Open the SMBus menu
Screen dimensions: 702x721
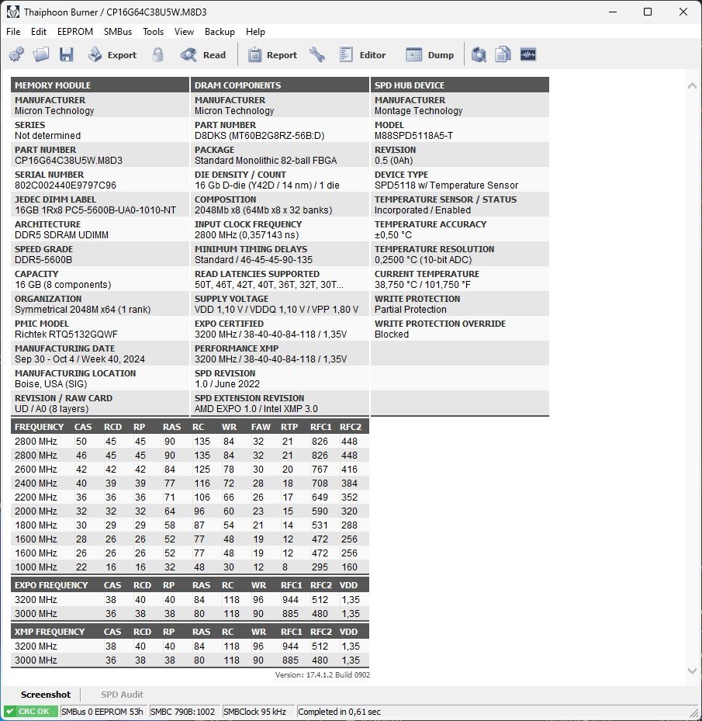[x=118, y=32]
